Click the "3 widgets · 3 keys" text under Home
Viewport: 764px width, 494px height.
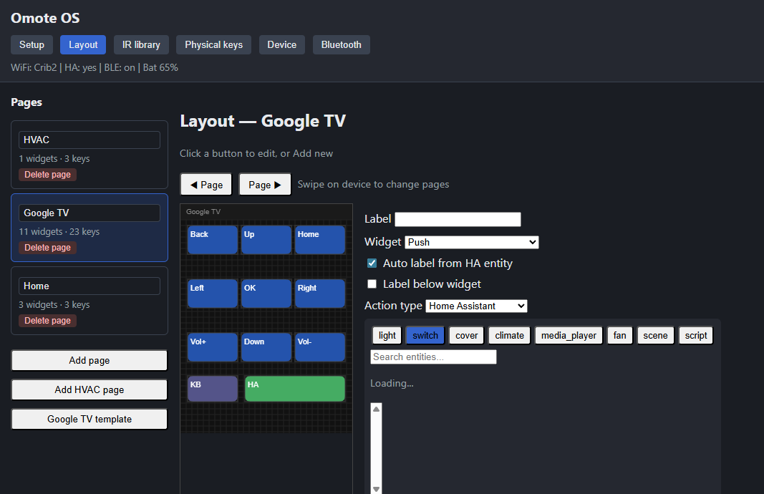point(54,304)
